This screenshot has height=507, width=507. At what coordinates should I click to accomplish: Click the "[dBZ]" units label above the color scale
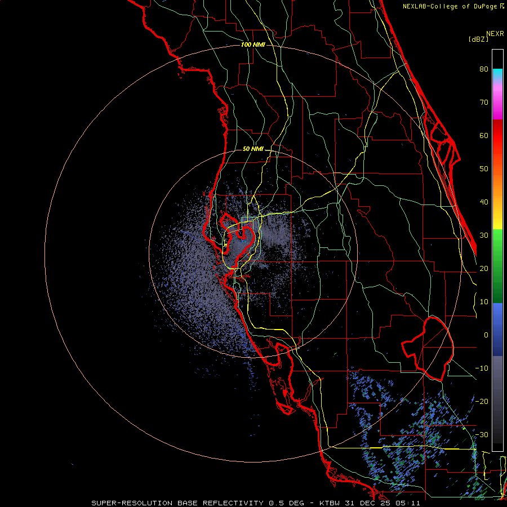tap(478, 39)
